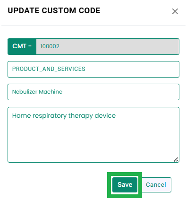Click the word Nebulizer in name field
The image size is (186, 209).
[x=25, y=92]
